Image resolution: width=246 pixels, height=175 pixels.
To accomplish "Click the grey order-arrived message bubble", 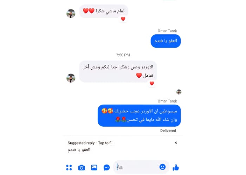I will tap(118, 71).
